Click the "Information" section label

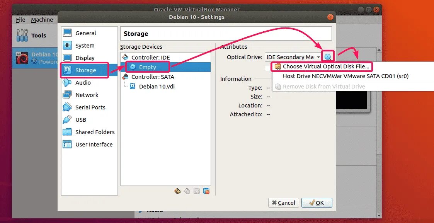(236, 79)
